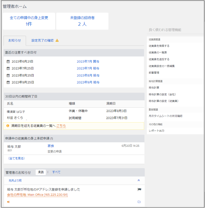Click the calendar icon for 2023年9月25日
This screenshot has width=205, height=208.
[x=8, y=82]
